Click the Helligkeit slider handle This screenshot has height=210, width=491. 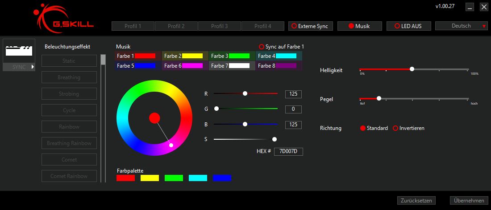pos(412,69)
